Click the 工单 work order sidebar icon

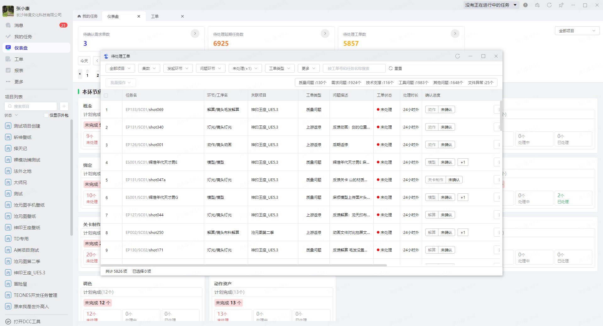[x=8, y=59]
